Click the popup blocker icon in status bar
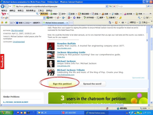This screenshot has width=153, height=115. [x=107, y=108]
